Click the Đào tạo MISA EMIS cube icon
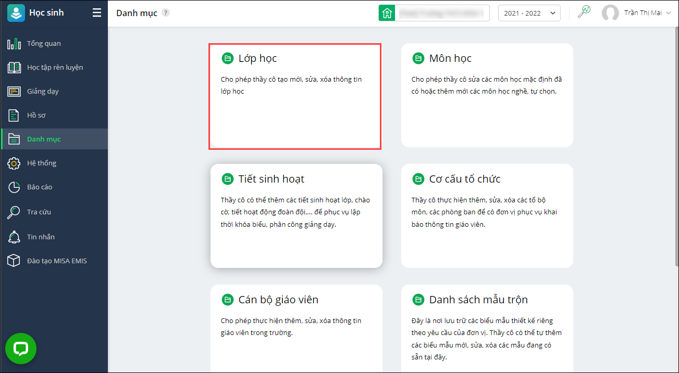This screenshot has height=373, width=679. pos(14,261)
